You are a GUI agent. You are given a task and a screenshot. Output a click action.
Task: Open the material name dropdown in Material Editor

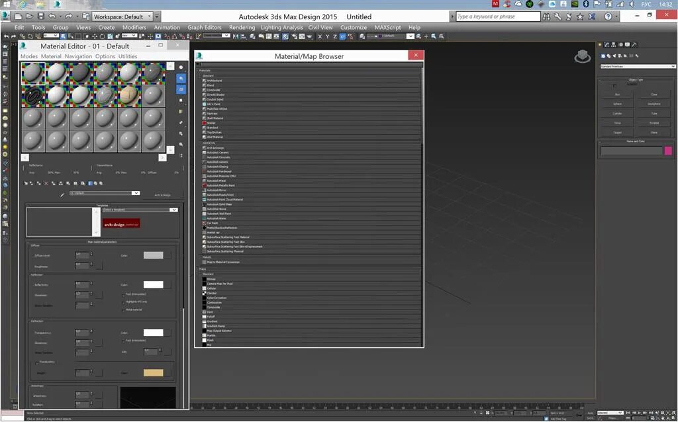[104, 193]
